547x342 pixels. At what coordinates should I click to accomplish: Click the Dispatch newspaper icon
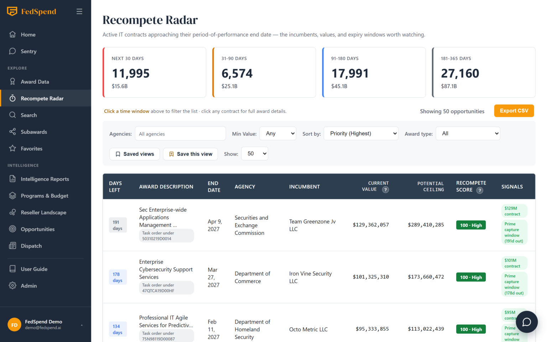tap(12, 246)
